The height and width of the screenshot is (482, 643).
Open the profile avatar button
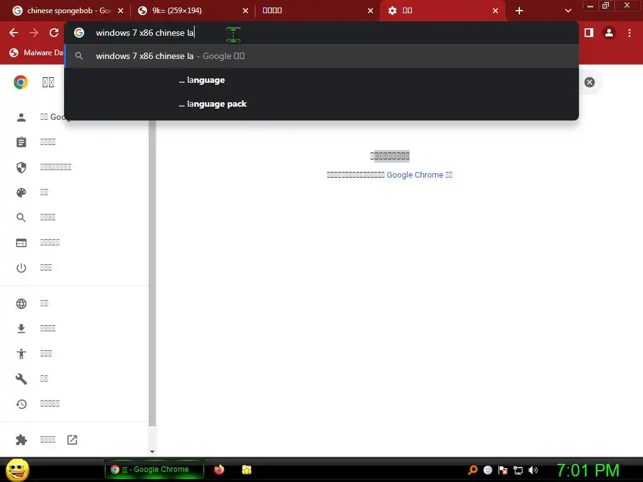coord(609,33)
